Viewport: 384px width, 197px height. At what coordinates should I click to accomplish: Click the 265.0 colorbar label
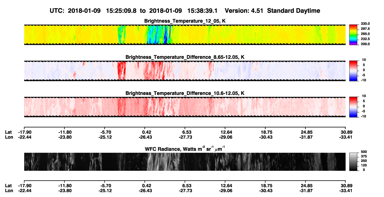[365, 34]
